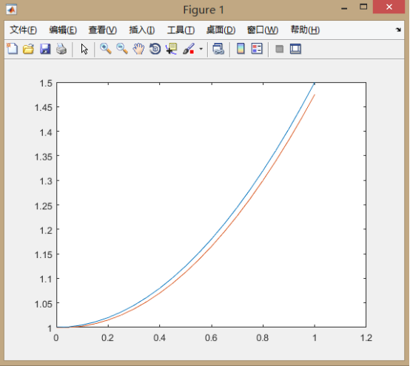Hide plot tools with gray square icon
This screenshot has width=410, height=366.
pyautogui.click(x=279, y=49)
